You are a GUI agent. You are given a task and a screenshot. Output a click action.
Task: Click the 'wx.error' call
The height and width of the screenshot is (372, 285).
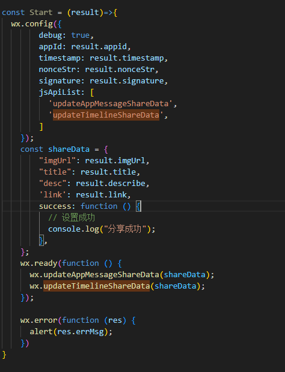point(38,320)
